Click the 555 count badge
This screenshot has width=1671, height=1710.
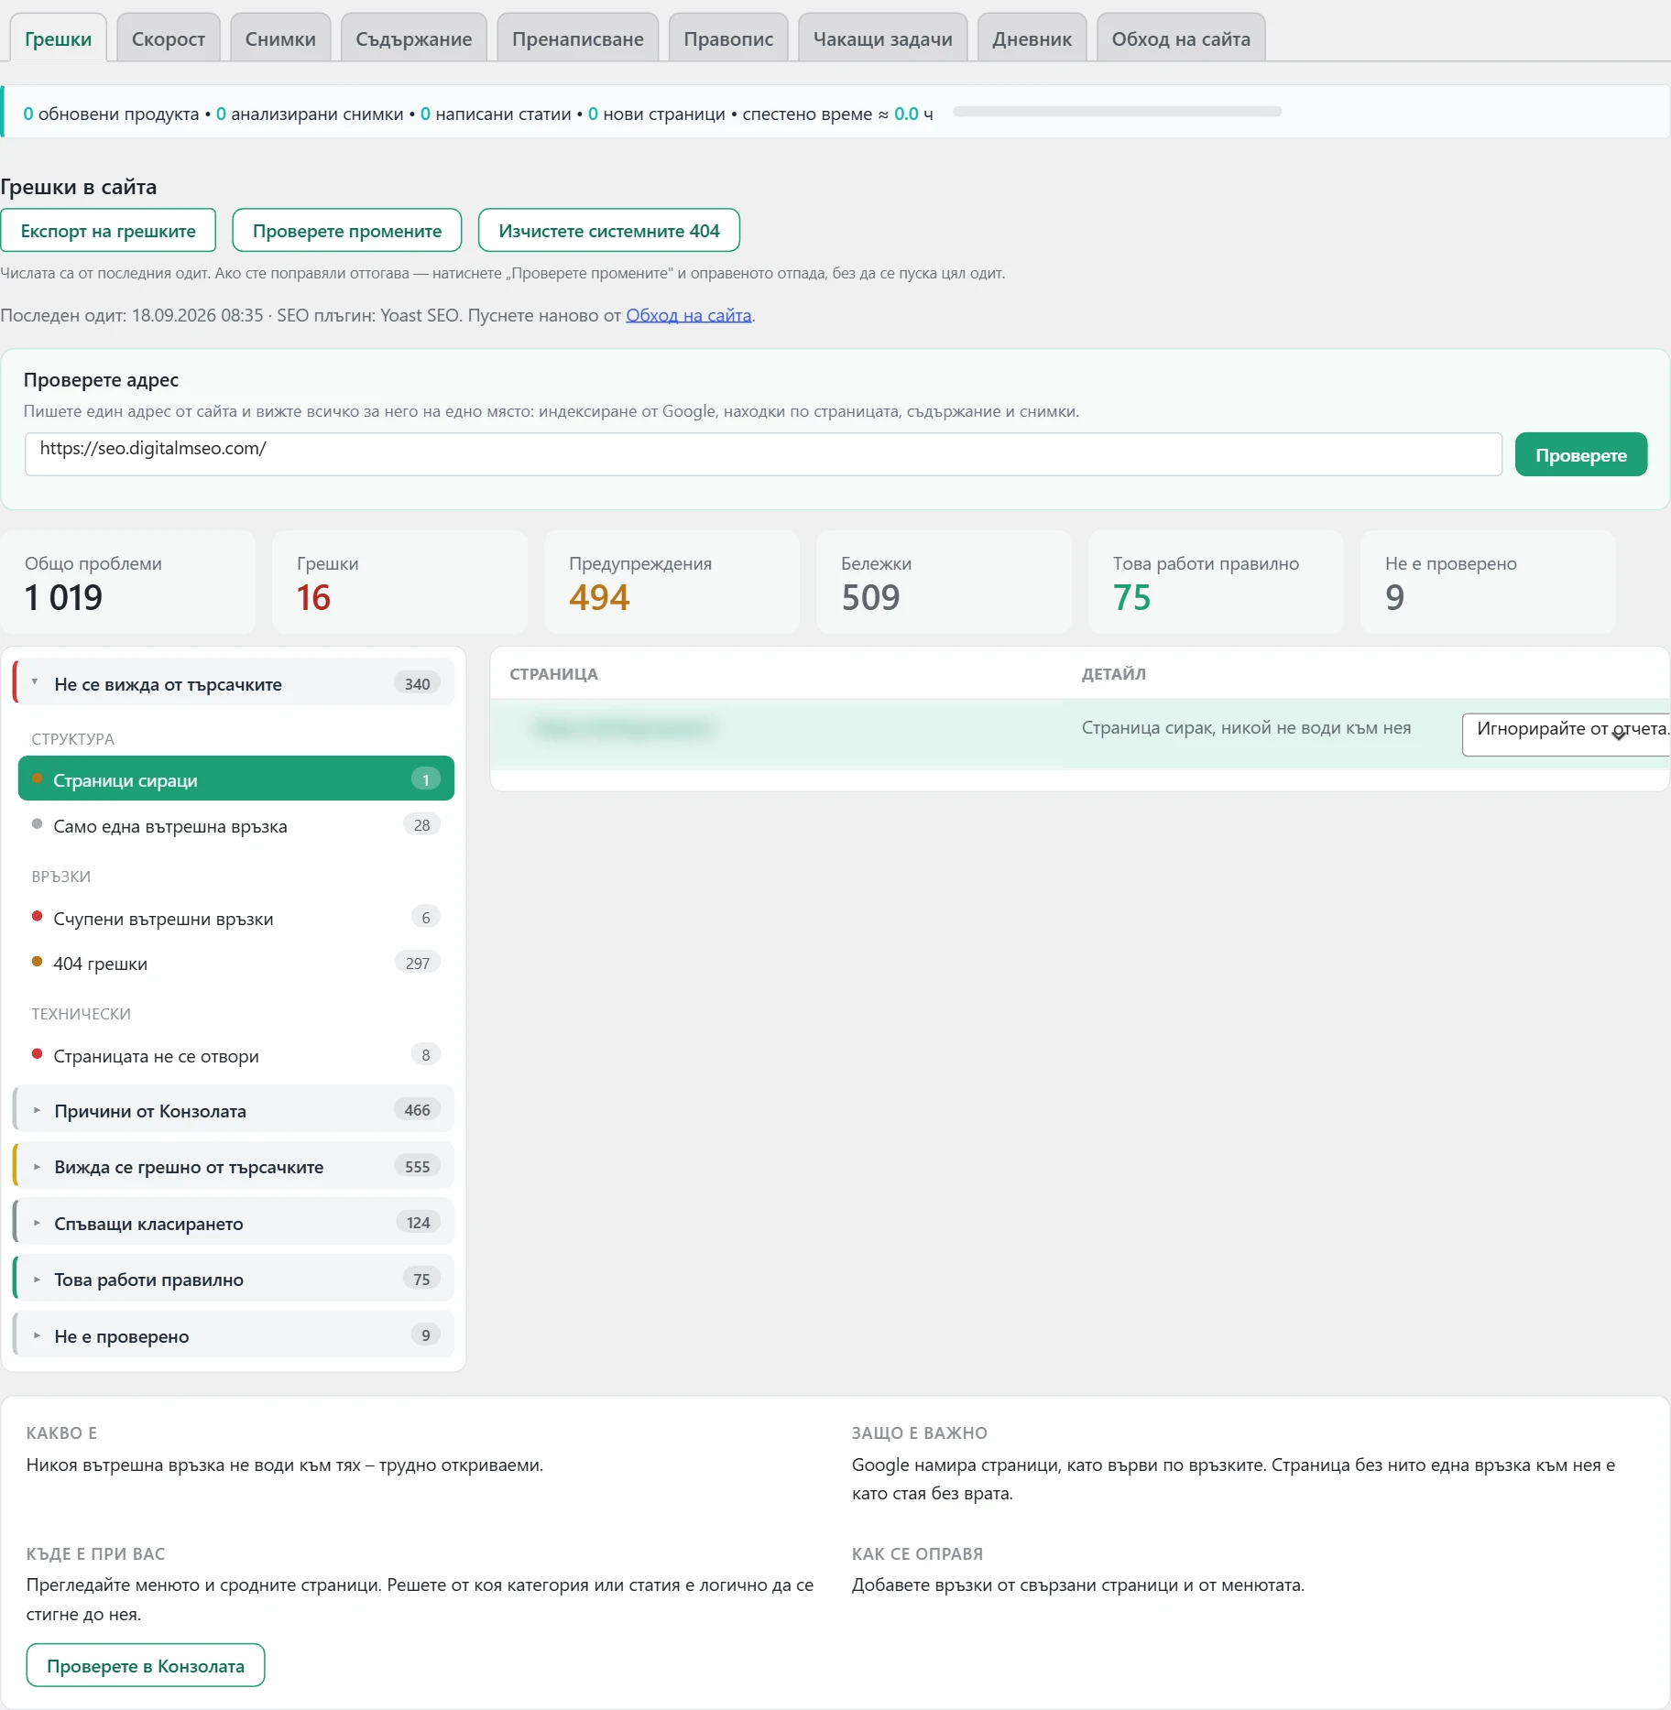pyautogui.click(x=418, y=1167)
